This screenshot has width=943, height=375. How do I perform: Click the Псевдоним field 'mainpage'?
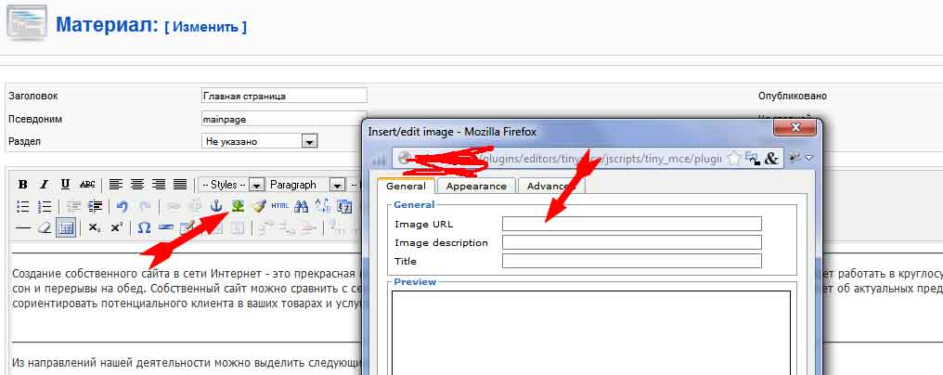coord(284,119)
